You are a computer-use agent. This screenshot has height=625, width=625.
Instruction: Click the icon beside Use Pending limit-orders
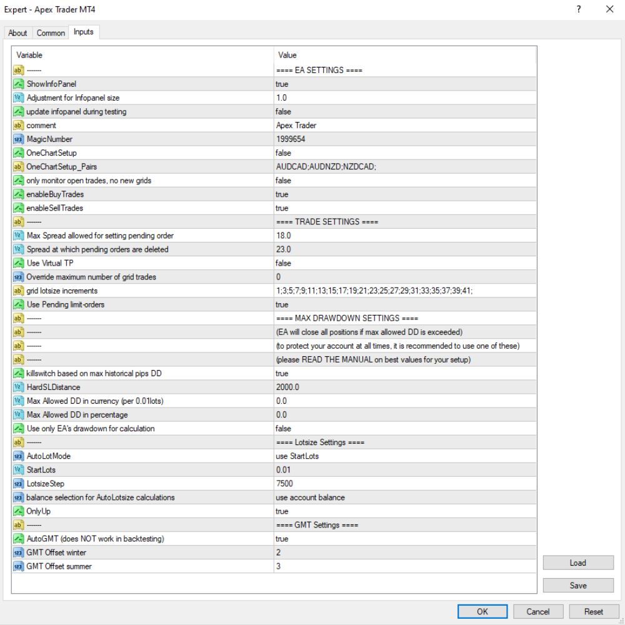(x=18, y=304)
